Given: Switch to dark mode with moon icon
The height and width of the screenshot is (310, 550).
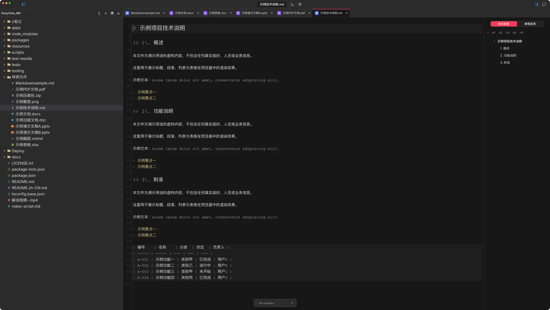Looking at the screenshot, I should click(x=292, y=4).
